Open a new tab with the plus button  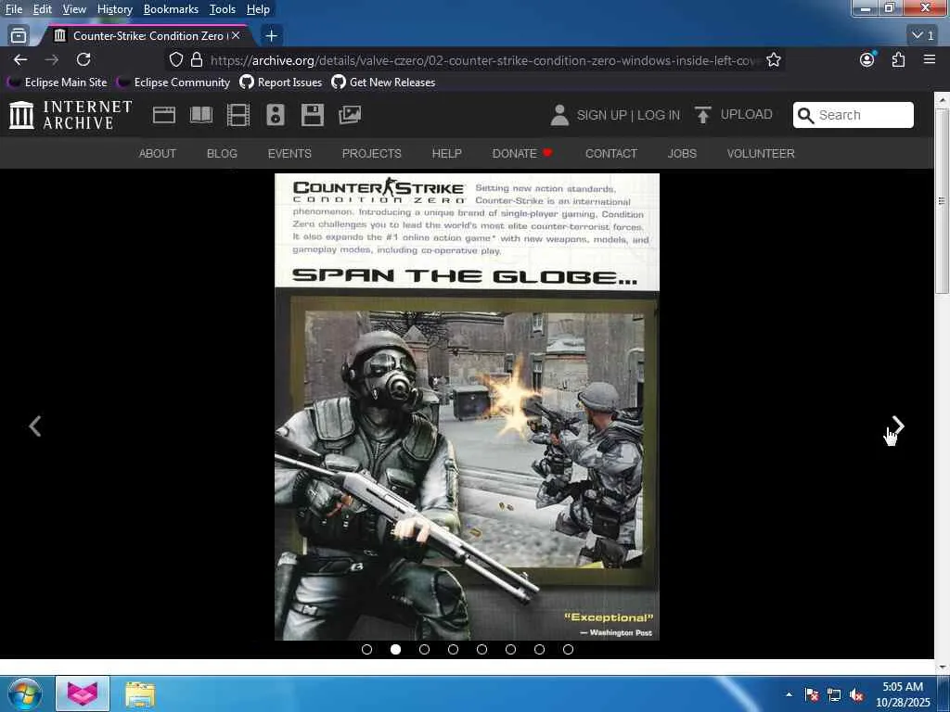(272, 36)
